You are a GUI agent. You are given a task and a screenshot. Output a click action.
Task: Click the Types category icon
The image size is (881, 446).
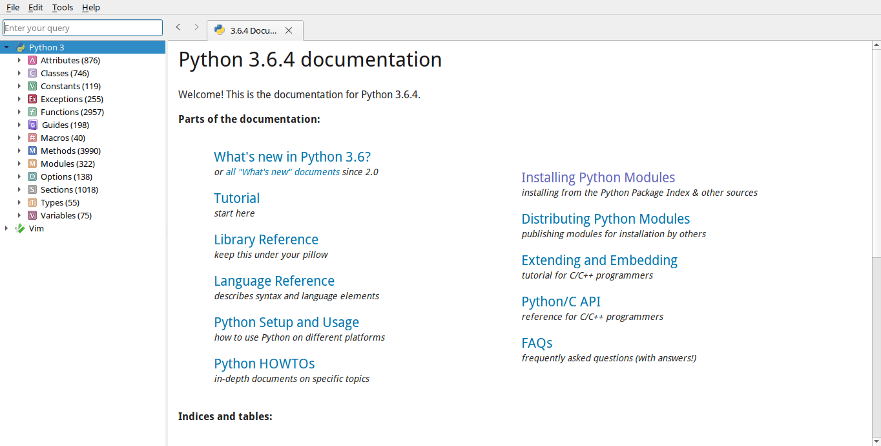point(32,202)
